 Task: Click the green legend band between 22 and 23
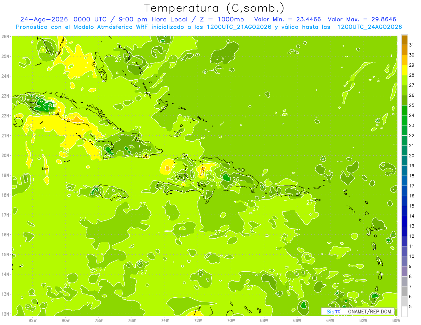pyautogui.click(x=405, y=130)
